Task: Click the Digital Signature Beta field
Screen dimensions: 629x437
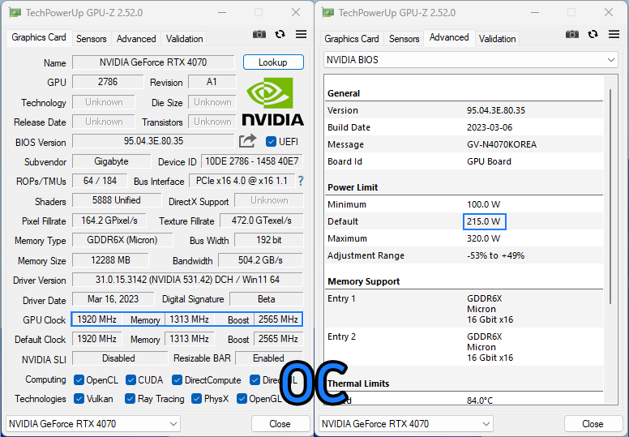Action: pos(267,299)
